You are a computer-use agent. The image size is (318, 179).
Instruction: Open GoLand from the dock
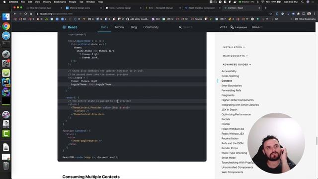pos(6,92)
